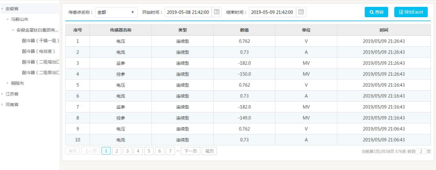Screen dimensions: 436x170
Task: Select 酸冷器（干燥一吸）sensor point
Action: point(40,41)
